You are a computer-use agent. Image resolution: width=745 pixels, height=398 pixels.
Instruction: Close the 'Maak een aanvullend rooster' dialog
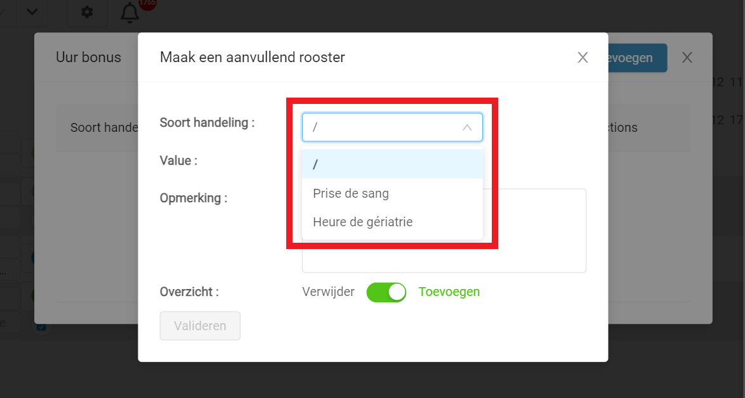click(583, 58)
